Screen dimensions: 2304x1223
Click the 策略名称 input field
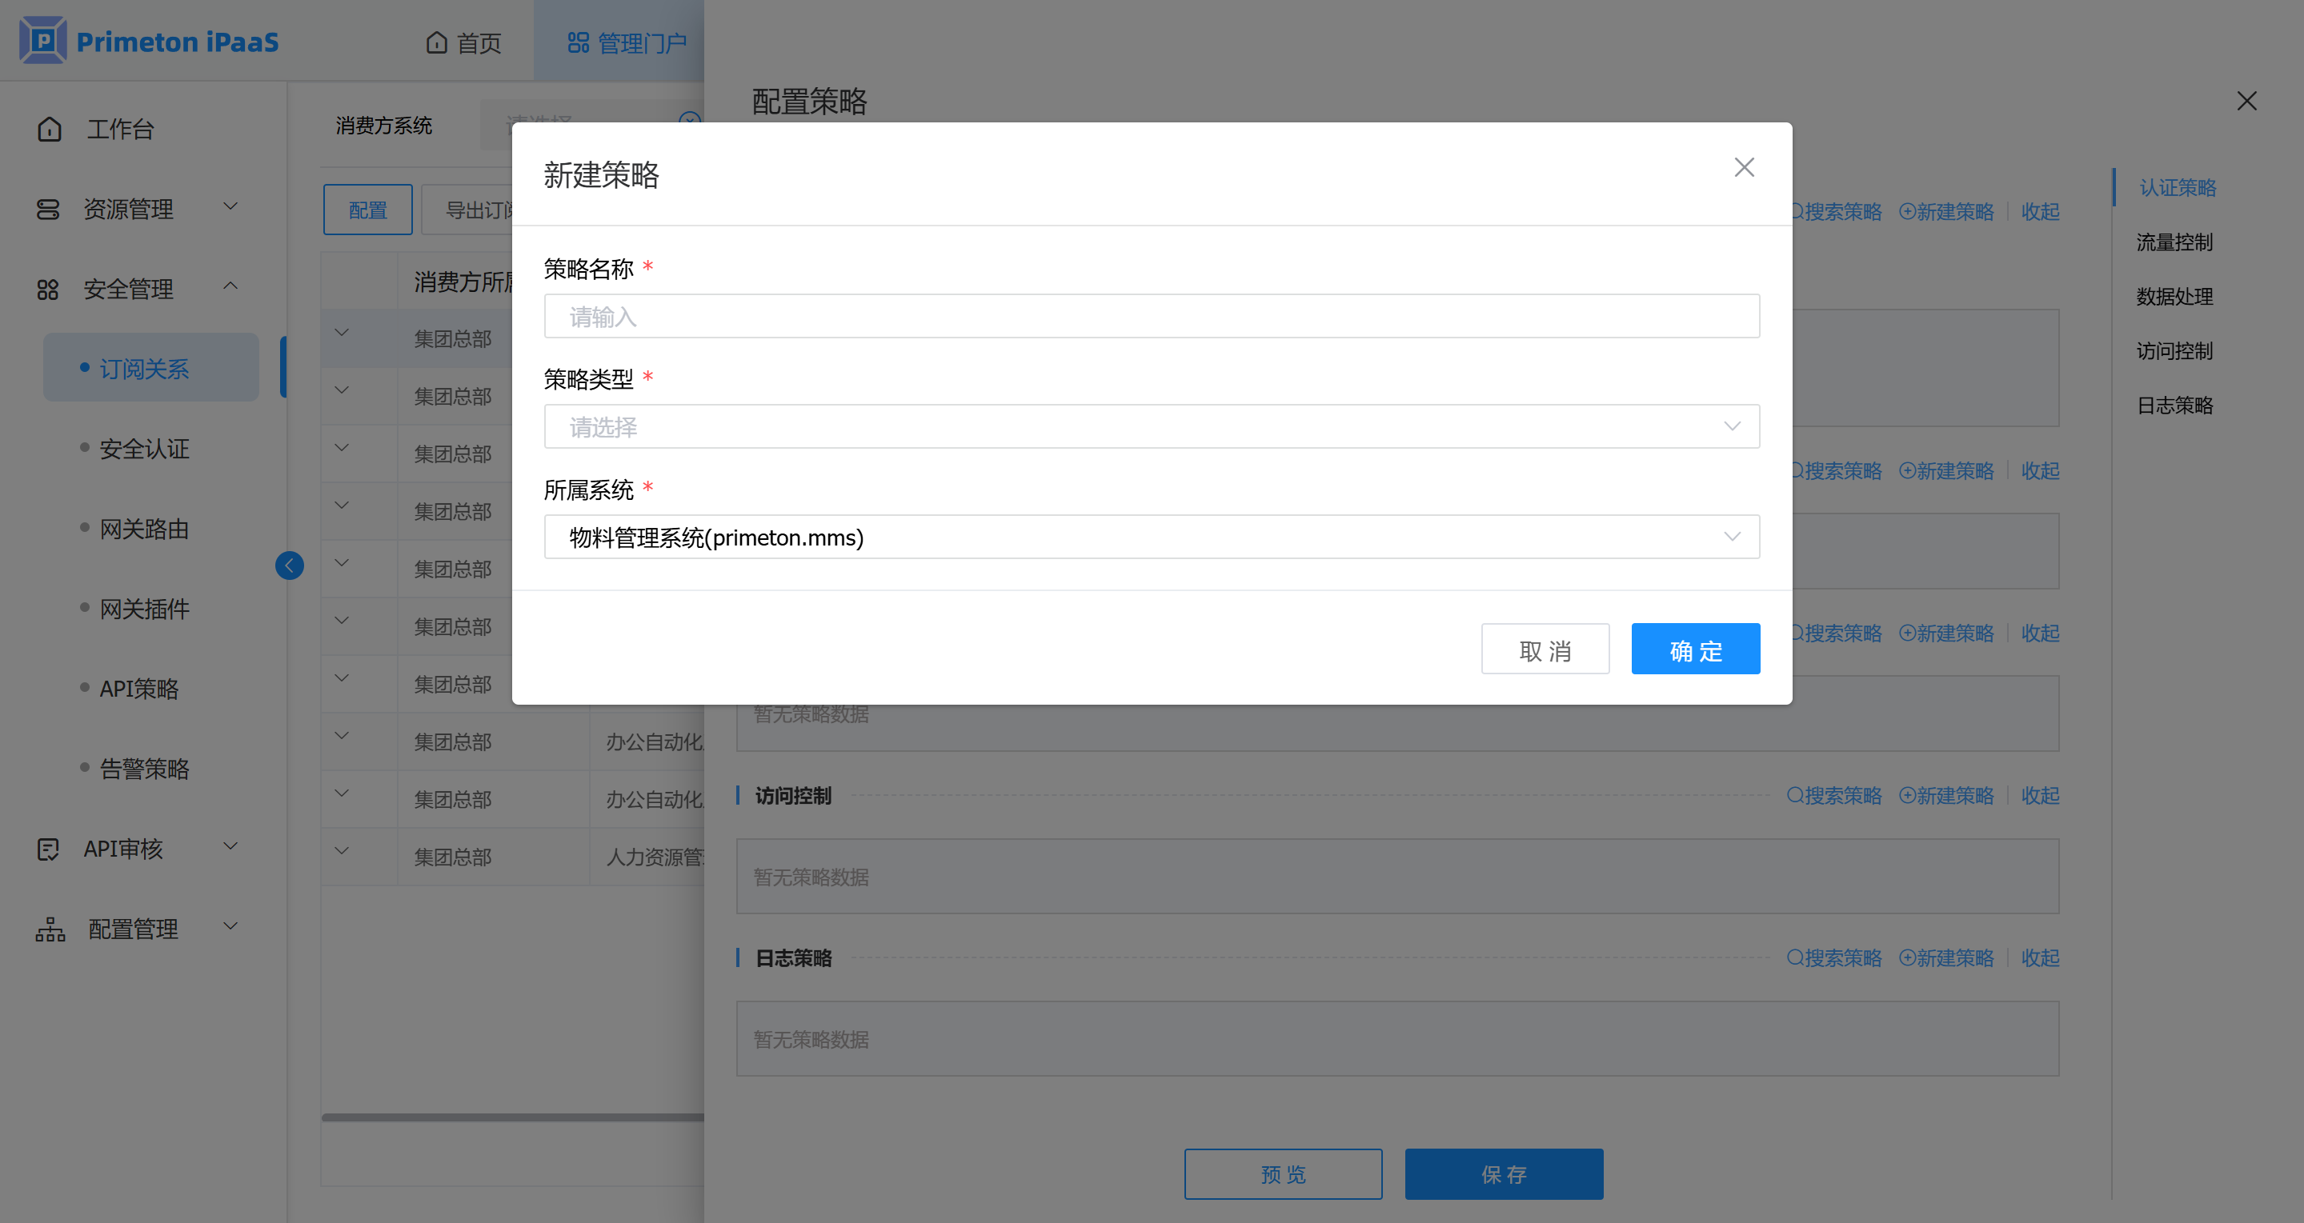pyautogui.click(x=1151, y=317)
